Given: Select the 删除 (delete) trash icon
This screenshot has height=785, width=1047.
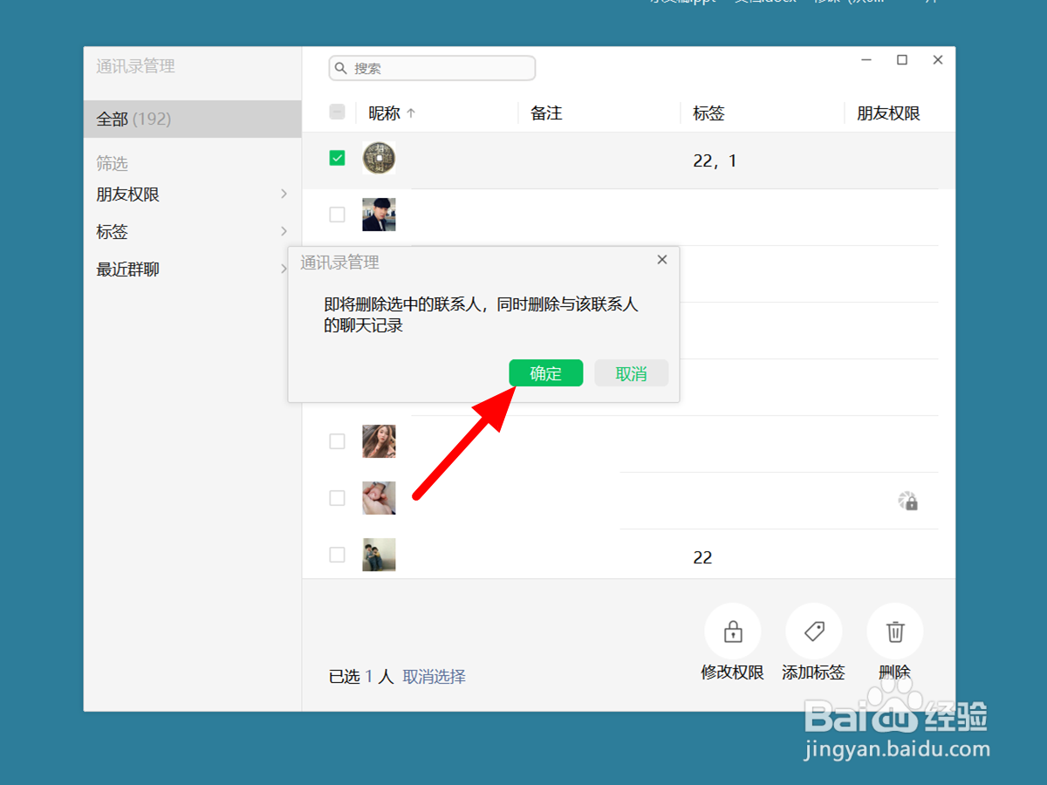Looking at the screenshot, I should click(x=894, y=631).
